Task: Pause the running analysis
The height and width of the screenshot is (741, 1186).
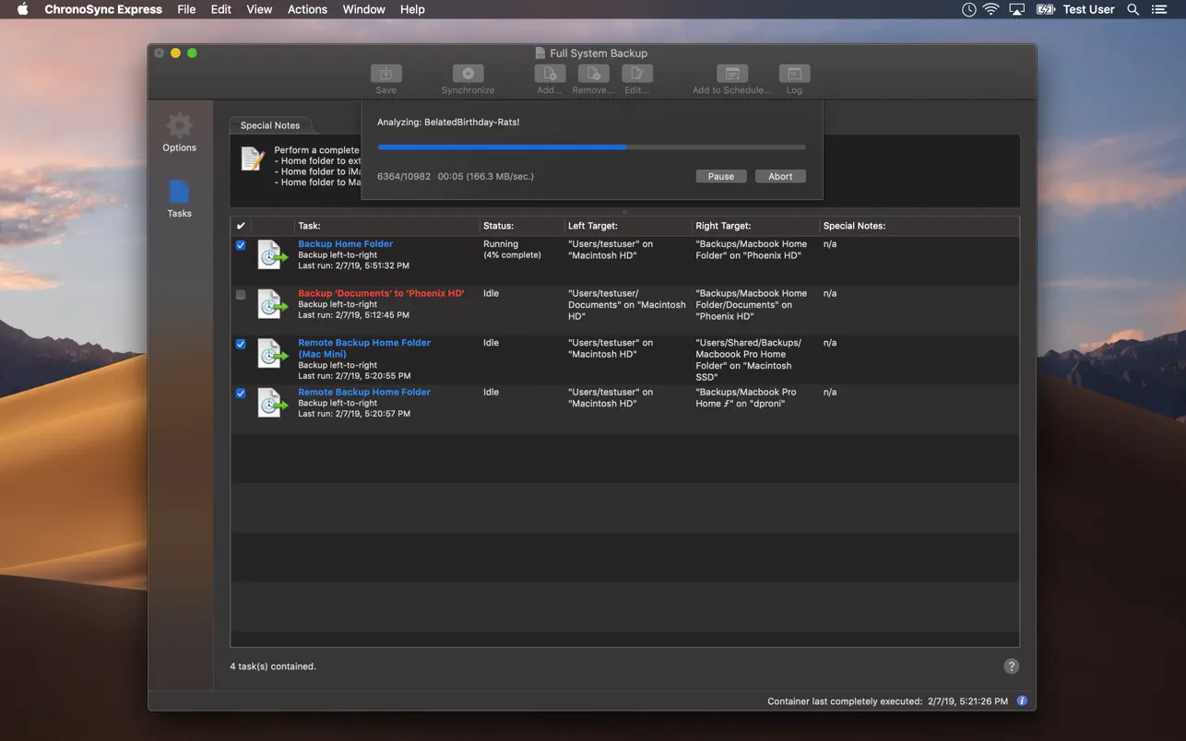Action: pos(721,176)
